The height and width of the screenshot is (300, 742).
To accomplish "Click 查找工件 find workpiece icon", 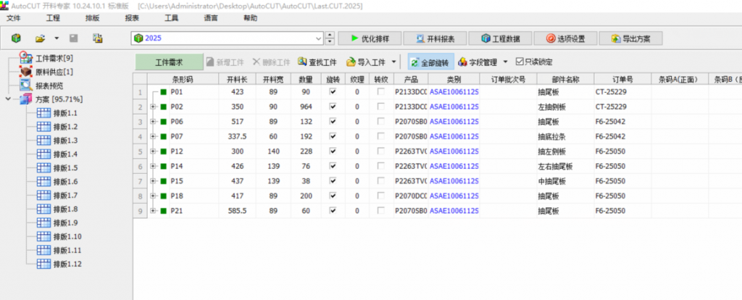I will (x=302, y=62).
